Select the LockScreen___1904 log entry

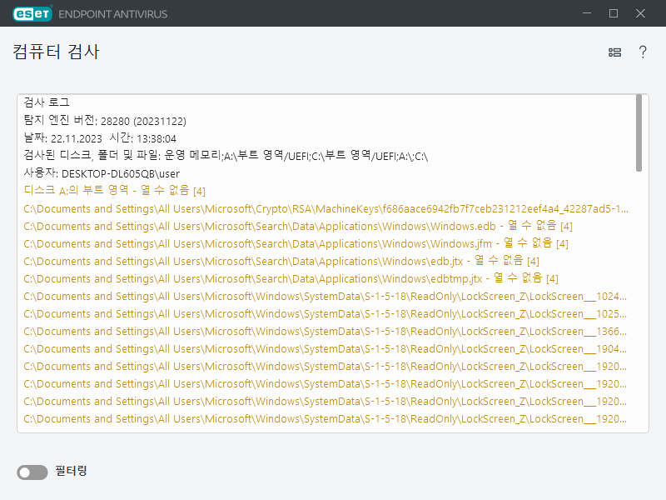point(325,348)
